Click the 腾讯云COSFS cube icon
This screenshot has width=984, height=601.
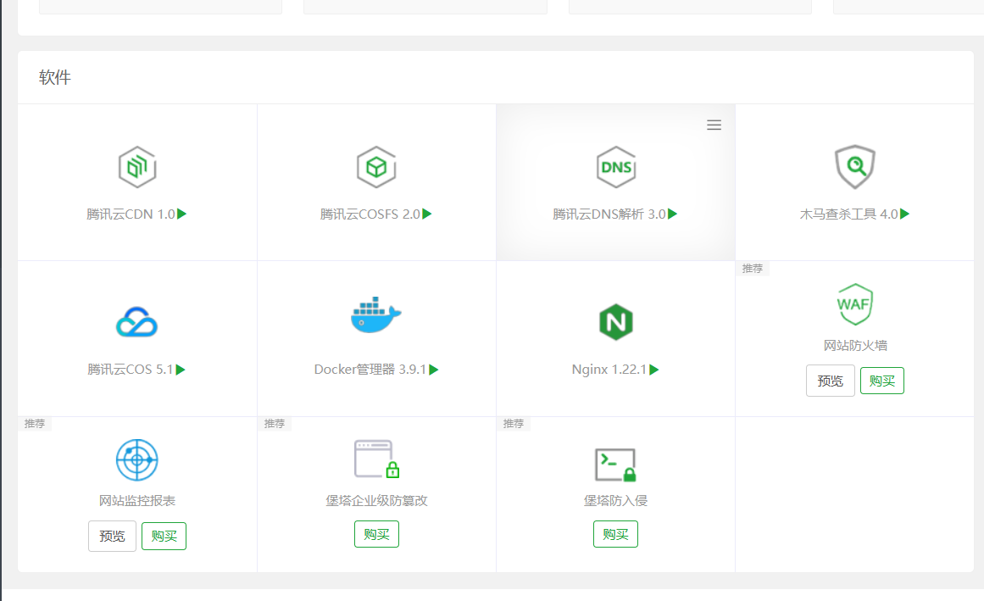tap(376, 167)
